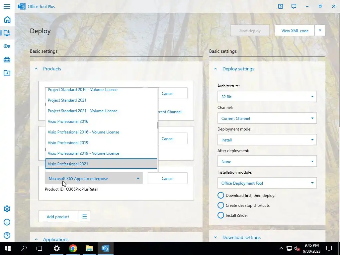Viewport: 340px width, 255px height.
Task: Open Windows Start menu
Action: [8, 248]
